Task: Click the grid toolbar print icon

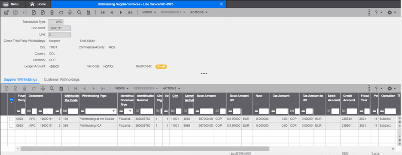Action: pyautogui.click(x=43, y=88)
